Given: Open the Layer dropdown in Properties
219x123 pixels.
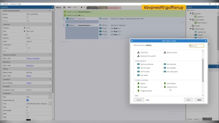Looking at the screenshot, I should 39,41.
